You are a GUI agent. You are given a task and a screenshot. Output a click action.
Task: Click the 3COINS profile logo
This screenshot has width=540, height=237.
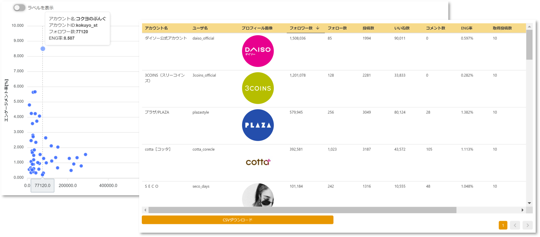258,88
